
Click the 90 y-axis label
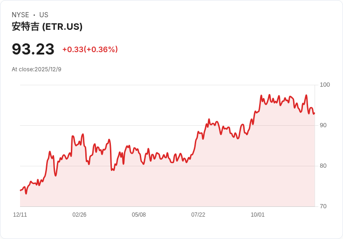pyautogui.click(x=323, y=125)
